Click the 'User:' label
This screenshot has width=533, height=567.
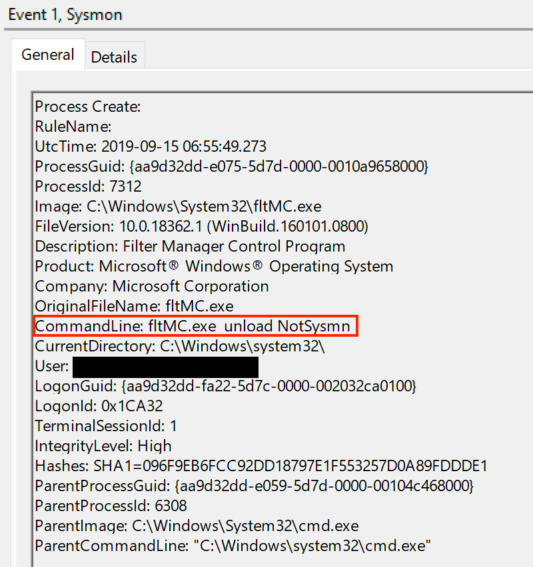click(x=52, y=366)
